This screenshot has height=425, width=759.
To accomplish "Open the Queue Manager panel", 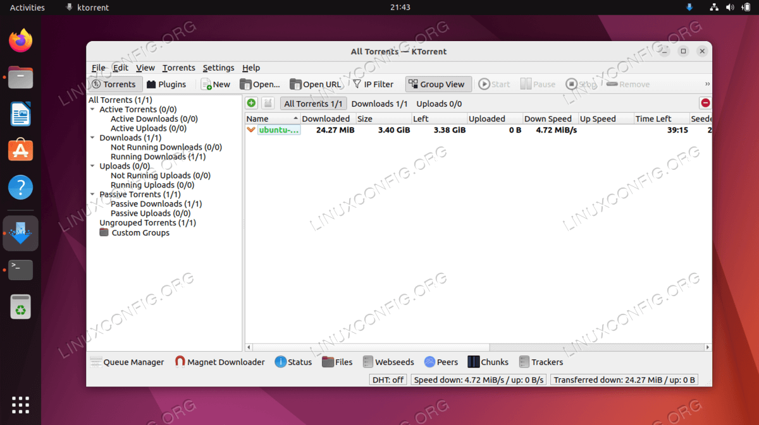I will (127, 362).
